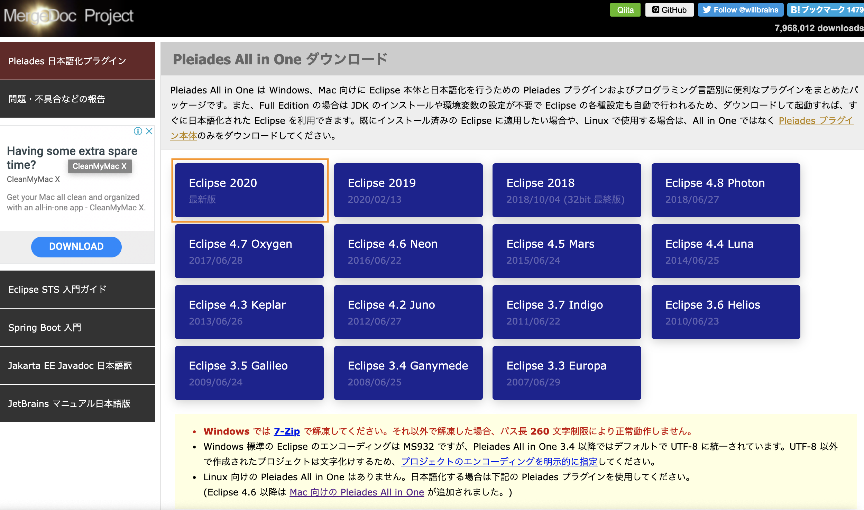Select the Eclipse 3.4 Ganymede tile
This screenshot has height=510, width=864.
[408, 373]
